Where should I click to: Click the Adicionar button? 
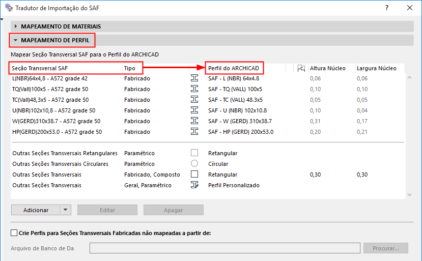click(36, 210)
